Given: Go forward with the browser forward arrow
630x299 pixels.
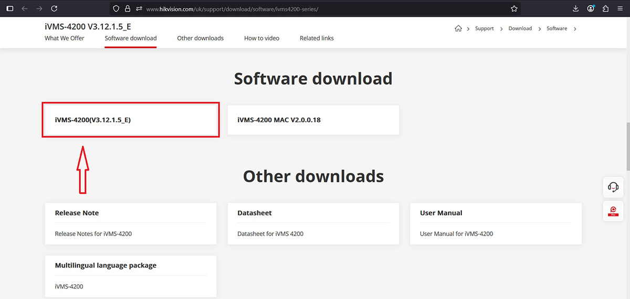Looking at the screenshot, I should point(39,8).
